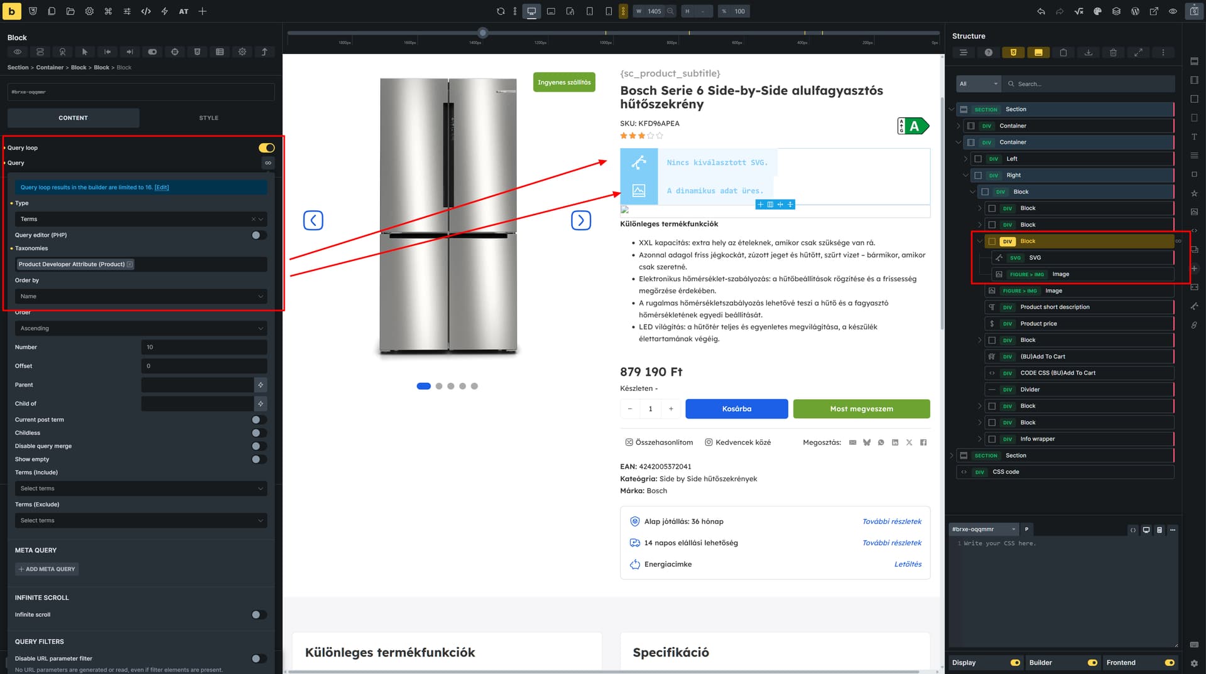Screen dimensions: 1206x674
Task: Click the Edit link in query loop notice
Action: (162, 188)
